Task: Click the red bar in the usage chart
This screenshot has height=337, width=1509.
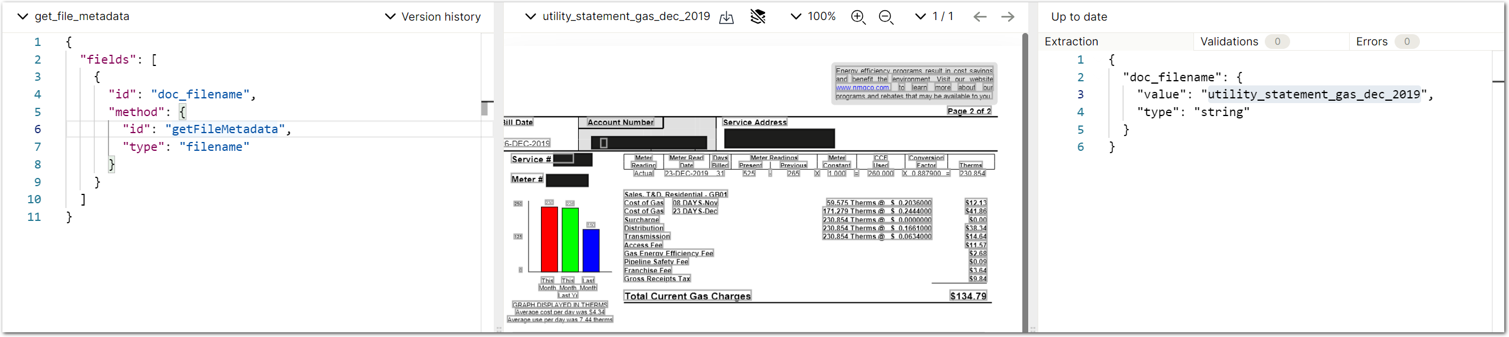Action: pyautogui.click(x=549, y=239)
